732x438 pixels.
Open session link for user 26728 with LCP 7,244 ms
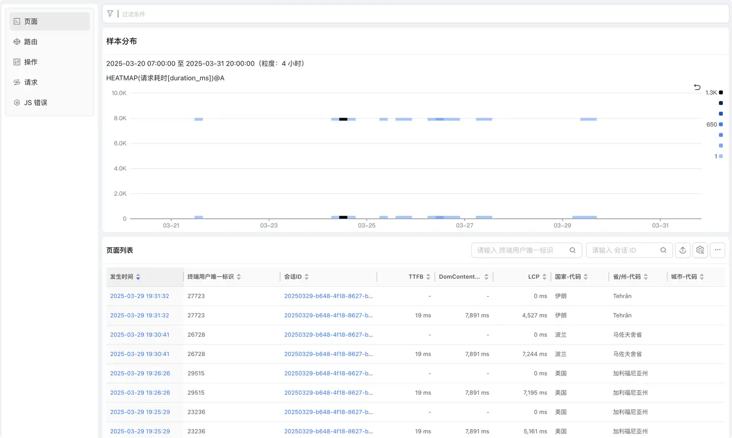point(328,354)
